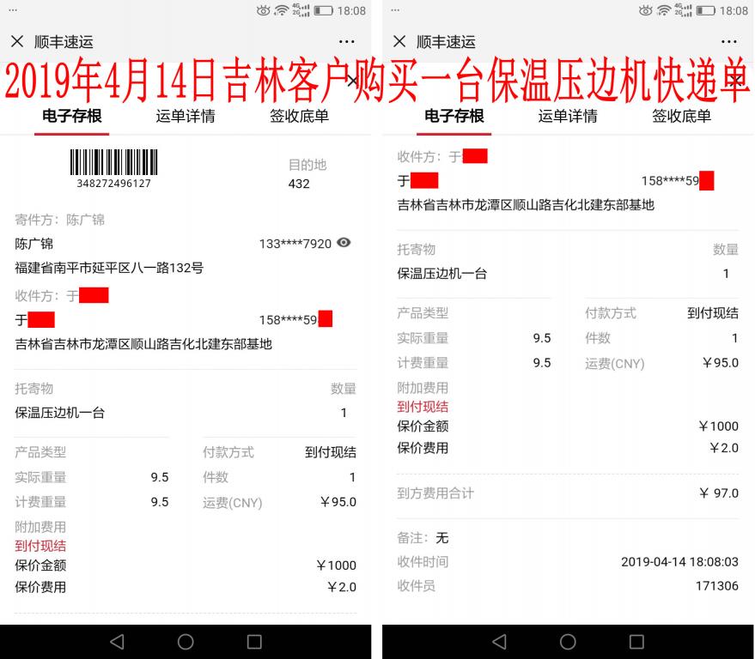
Task: Switch to 运单详情 tab on left screen
Action: coord(186,117)
